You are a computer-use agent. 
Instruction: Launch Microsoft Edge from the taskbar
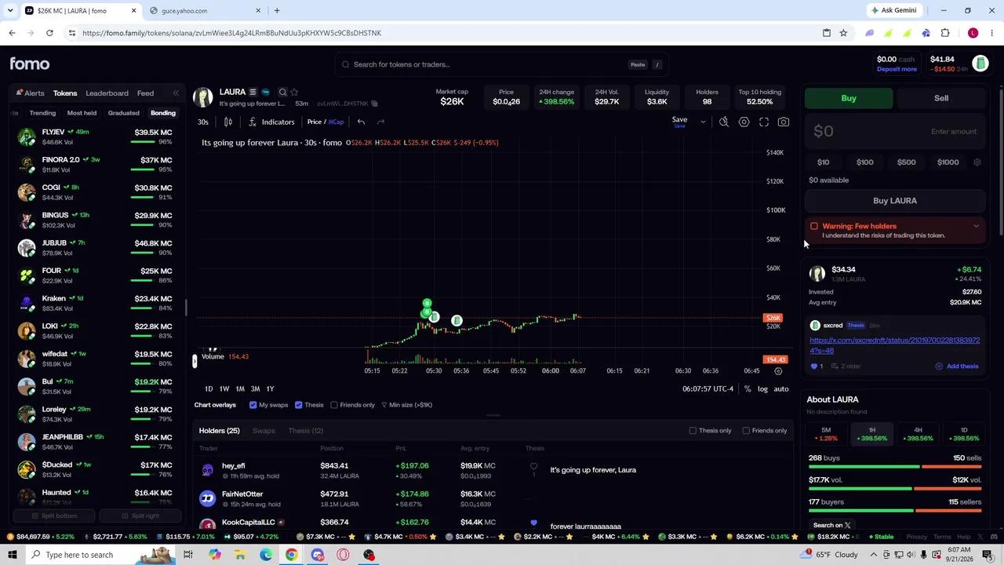coord(266,555)
